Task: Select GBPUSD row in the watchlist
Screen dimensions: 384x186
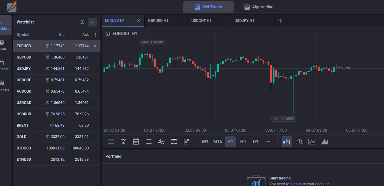Action: point(57,57)
